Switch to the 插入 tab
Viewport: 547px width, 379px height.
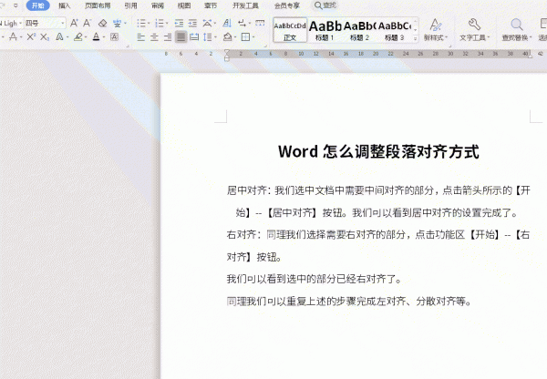(x=64, y=5)
